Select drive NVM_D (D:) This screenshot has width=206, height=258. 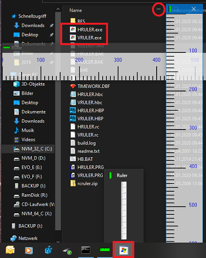click(x=30, y=158)
